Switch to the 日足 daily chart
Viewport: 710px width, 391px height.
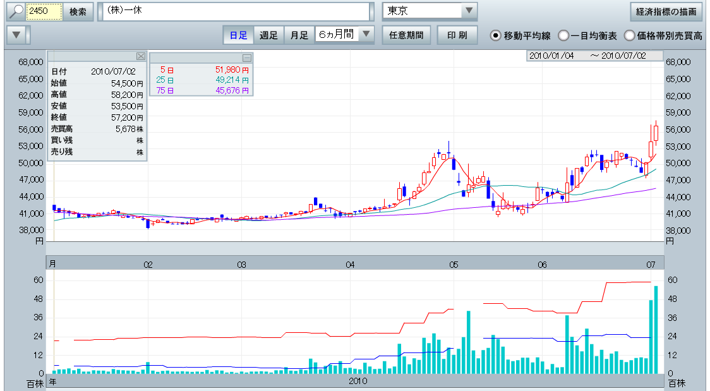pyautogui.click(x=238, y=35)
